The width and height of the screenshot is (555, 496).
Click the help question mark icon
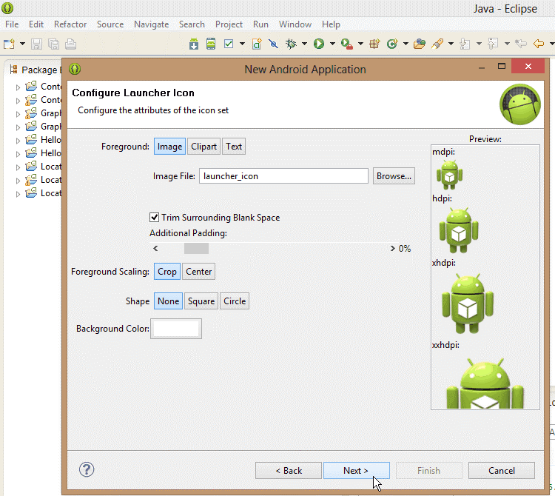tap(87, 469)
